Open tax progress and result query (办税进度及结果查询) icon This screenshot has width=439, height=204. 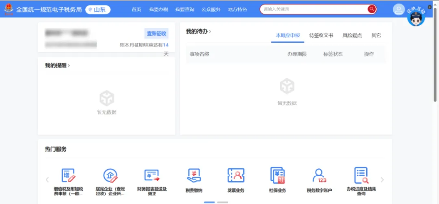pos(361,175)
